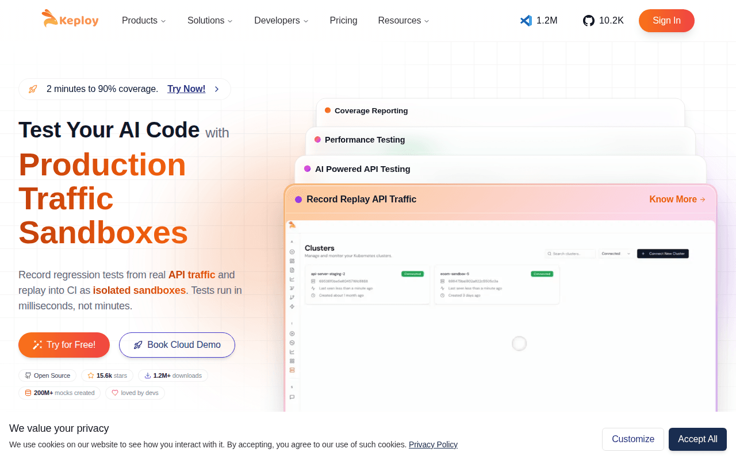Open the GitHub icon showing 10.2K

[588, 21]
